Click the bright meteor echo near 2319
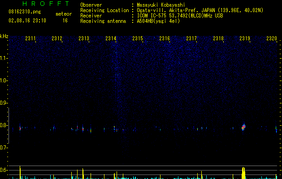The height and width of the screenshot is (179, 282). click(x=243, y=127)
